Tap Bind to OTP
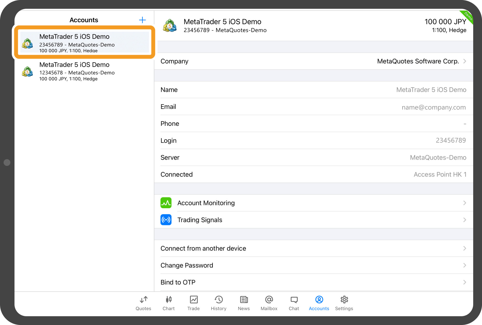 (313, 282)
